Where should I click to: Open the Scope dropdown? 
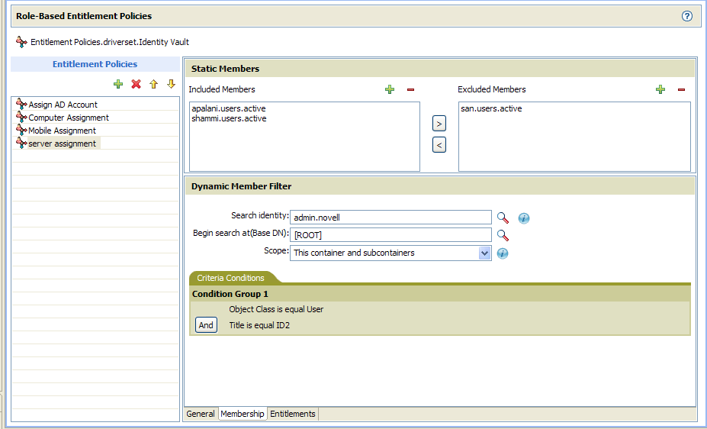click(x=484, y=253)
